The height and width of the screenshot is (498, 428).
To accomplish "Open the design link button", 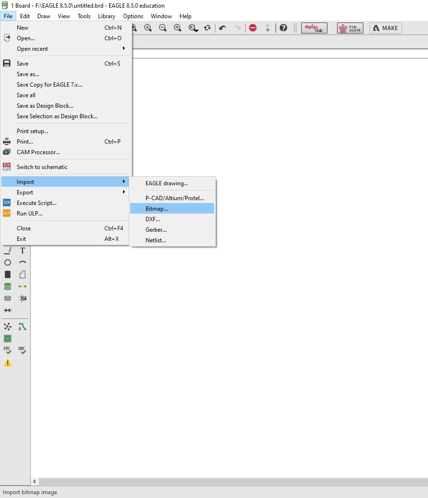I will click(x=314, y=28).
